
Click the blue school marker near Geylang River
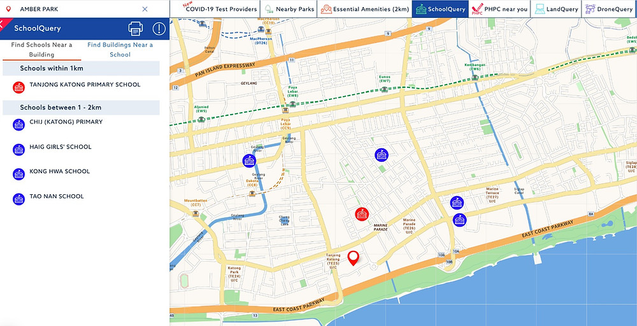tap(250, 160)
